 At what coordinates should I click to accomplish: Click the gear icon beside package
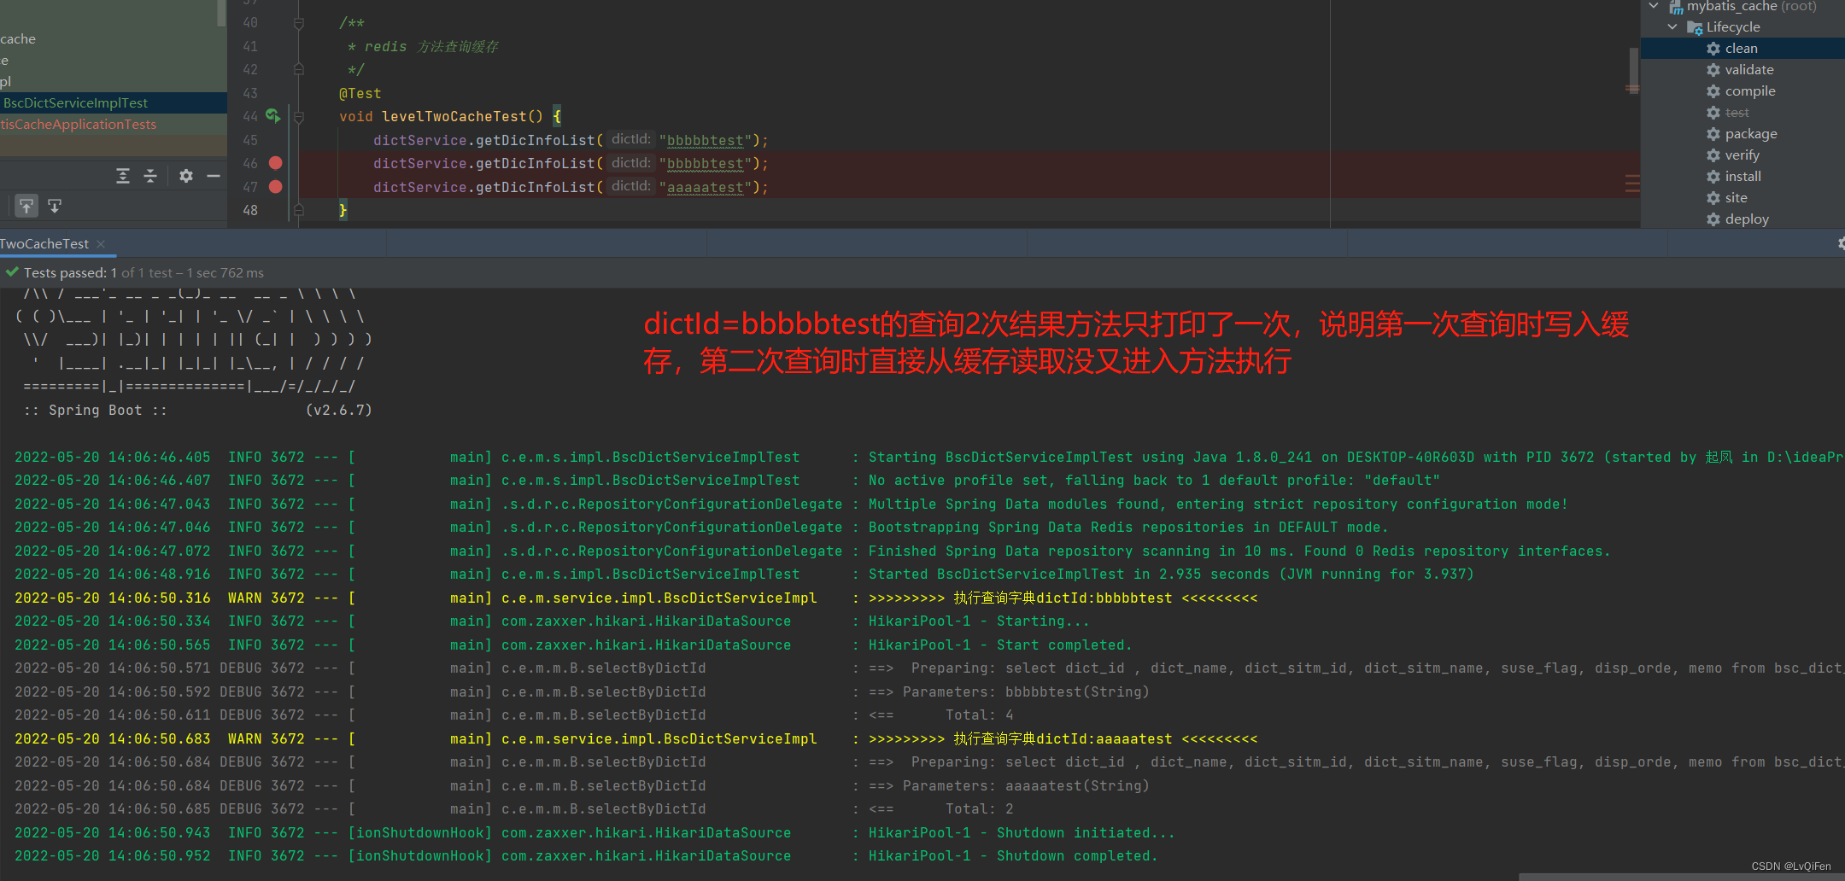pyautogui.click(x=1713, y=134)
